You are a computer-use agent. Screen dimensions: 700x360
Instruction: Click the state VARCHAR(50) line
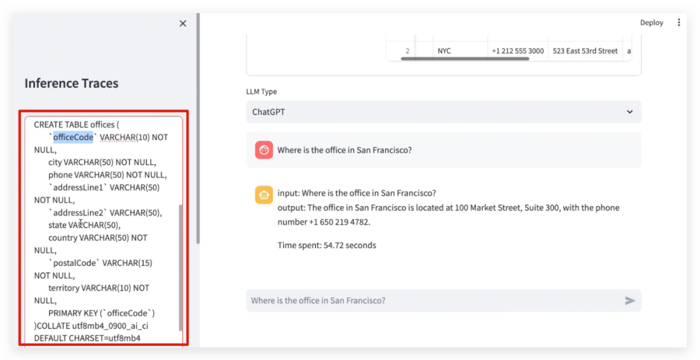[x=84, y=225]
